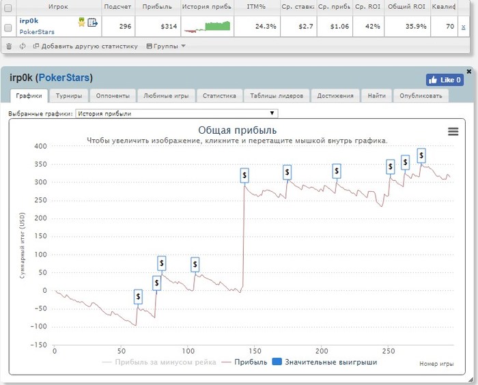Open the Таблицы лидеров tab
This screenshot has height=385, width=478.
pos(277,96)
